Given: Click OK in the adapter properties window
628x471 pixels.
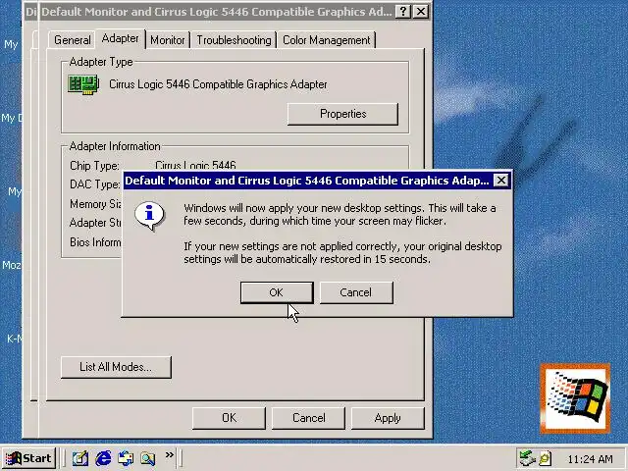Looking at the screenshot, I should 229,418.
